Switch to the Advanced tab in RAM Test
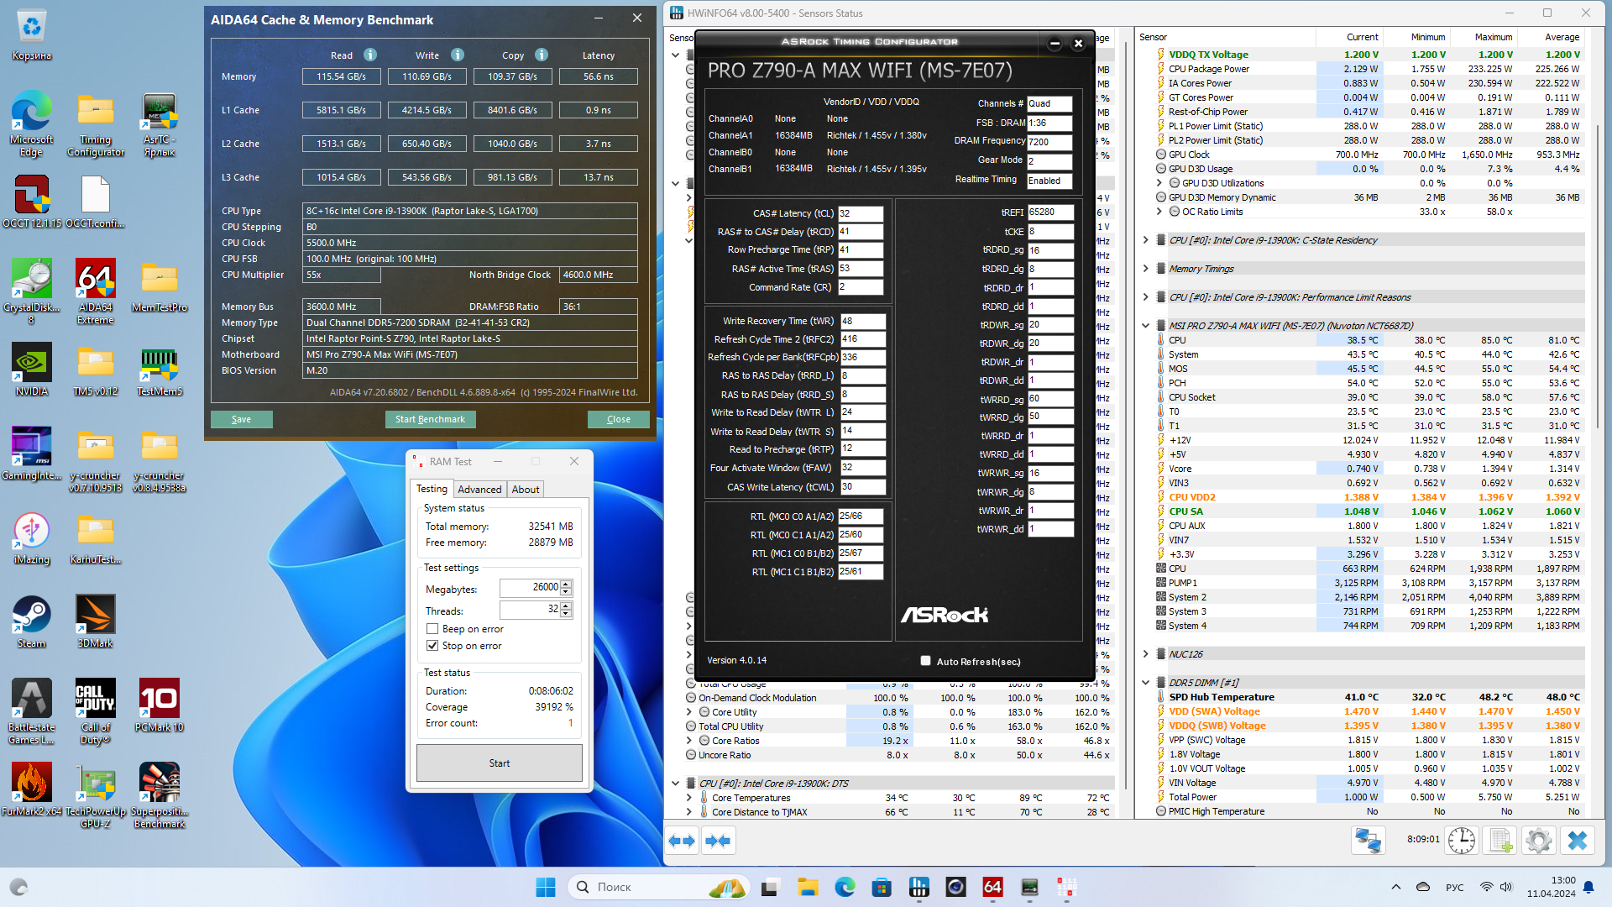The width and height of the screenshot is (1612, 907). pyautogui.click(x=479, y=490)
